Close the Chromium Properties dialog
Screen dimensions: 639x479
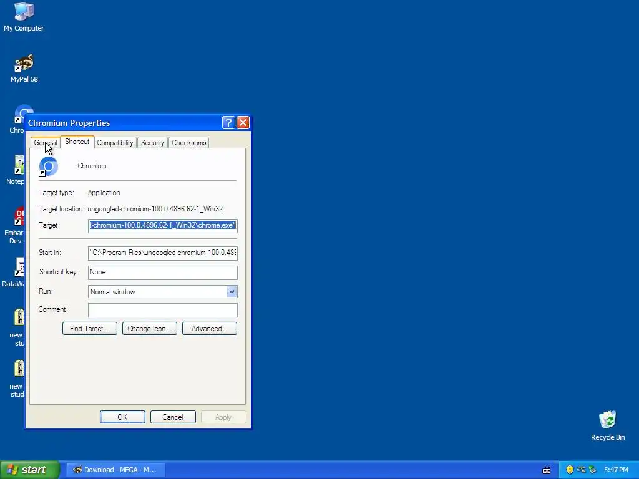243,123
